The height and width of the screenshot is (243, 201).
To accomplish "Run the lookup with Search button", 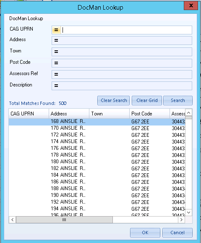I will pos(178,100).
